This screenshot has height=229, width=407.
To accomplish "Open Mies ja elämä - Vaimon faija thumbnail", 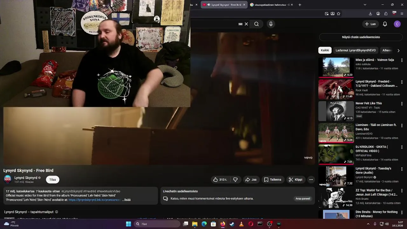I will coord(336,67).
